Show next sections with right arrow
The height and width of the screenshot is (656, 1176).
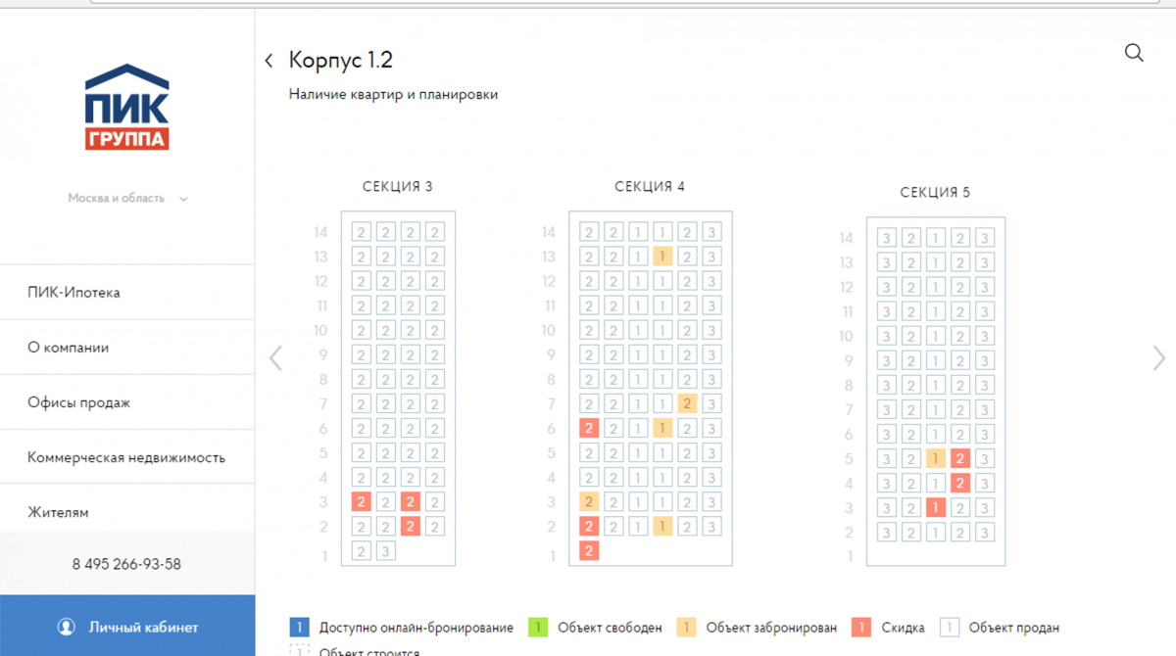coord(1159,357)
